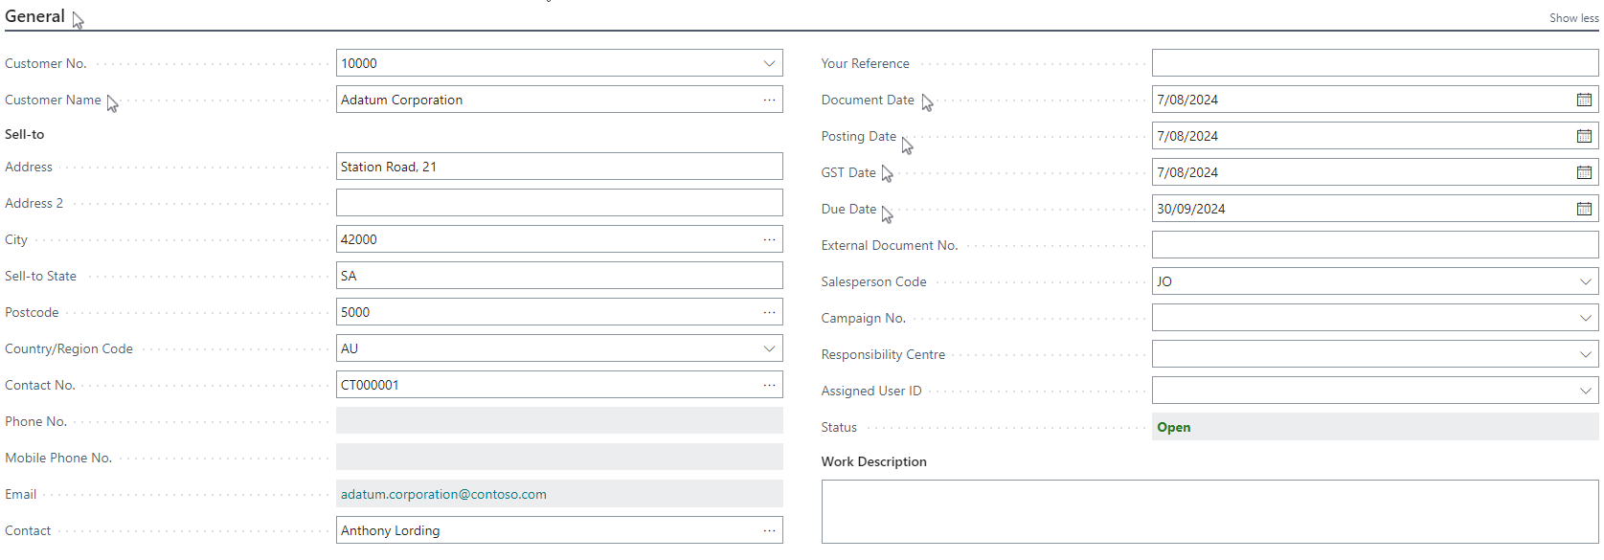Open the Posting Date calendar picker

(x=1584, y=136)
